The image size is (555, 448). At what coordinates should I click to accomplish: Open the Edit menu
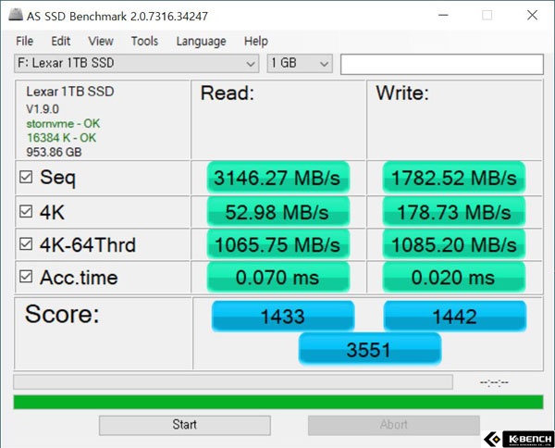point(60,41)
